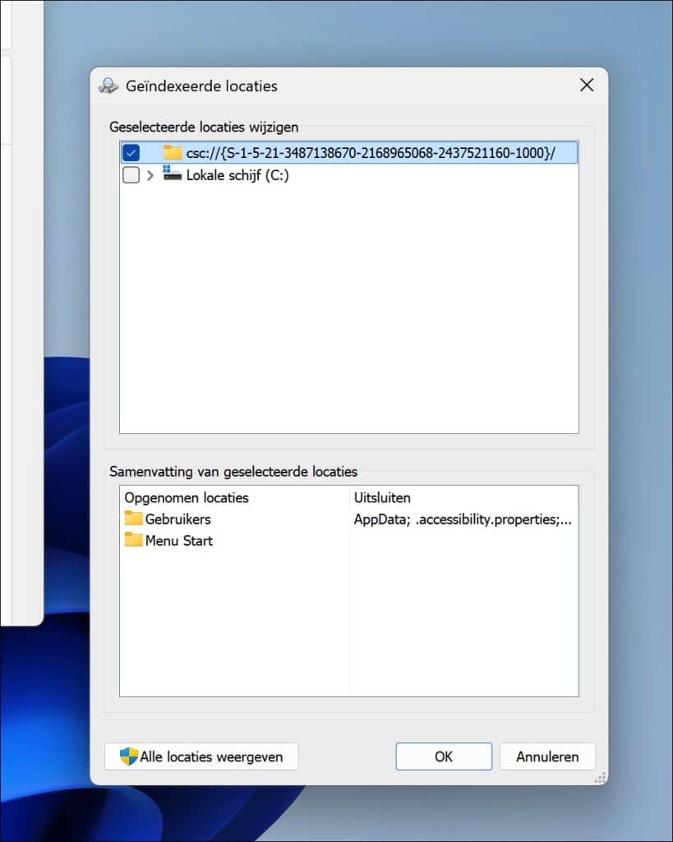Viewport: 673px width, 842px height.
Task: Select Menu Start in included locations
Action: tap(178, 541)
